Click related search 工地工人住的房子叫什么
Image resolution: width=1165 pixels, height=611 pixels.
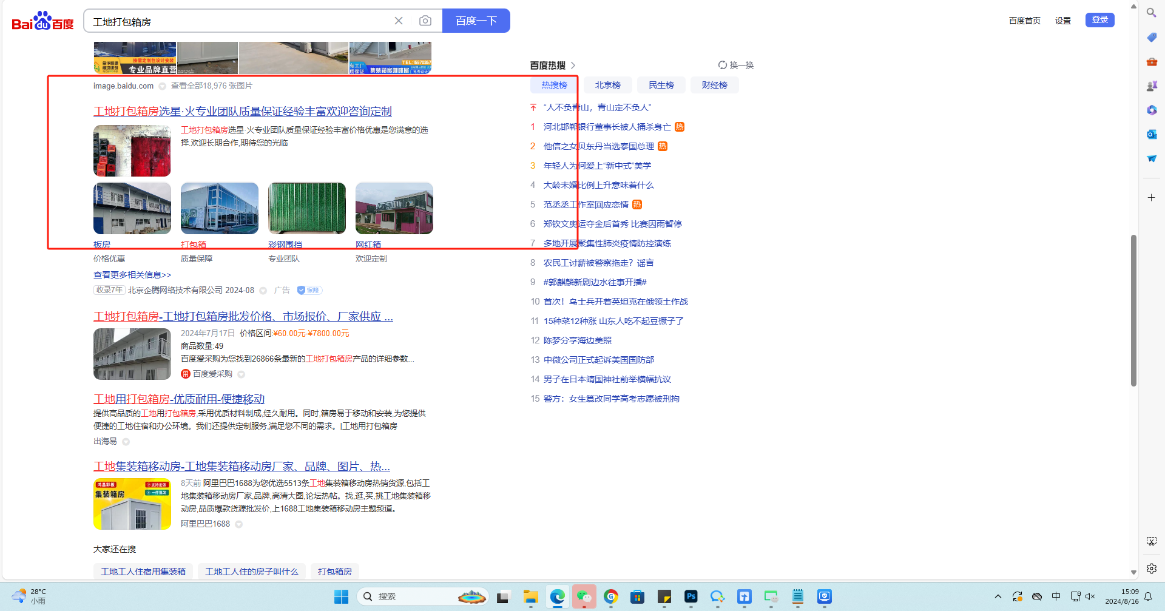click(x=252, y=572)
